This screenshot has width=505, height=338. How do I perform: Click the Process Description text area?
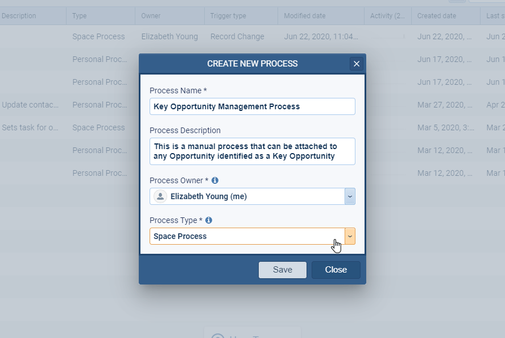point(252,151)
